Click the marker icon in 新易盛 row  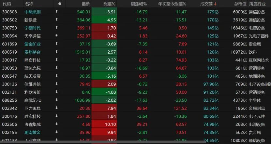point(56,20)
